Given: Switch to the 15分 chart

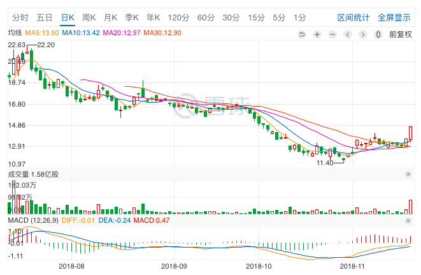Looking at the screenshot, I should click(x=256, y=18).
